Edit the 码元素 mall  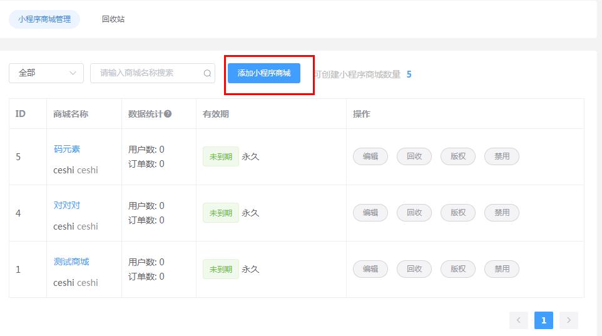pos(370,156)
